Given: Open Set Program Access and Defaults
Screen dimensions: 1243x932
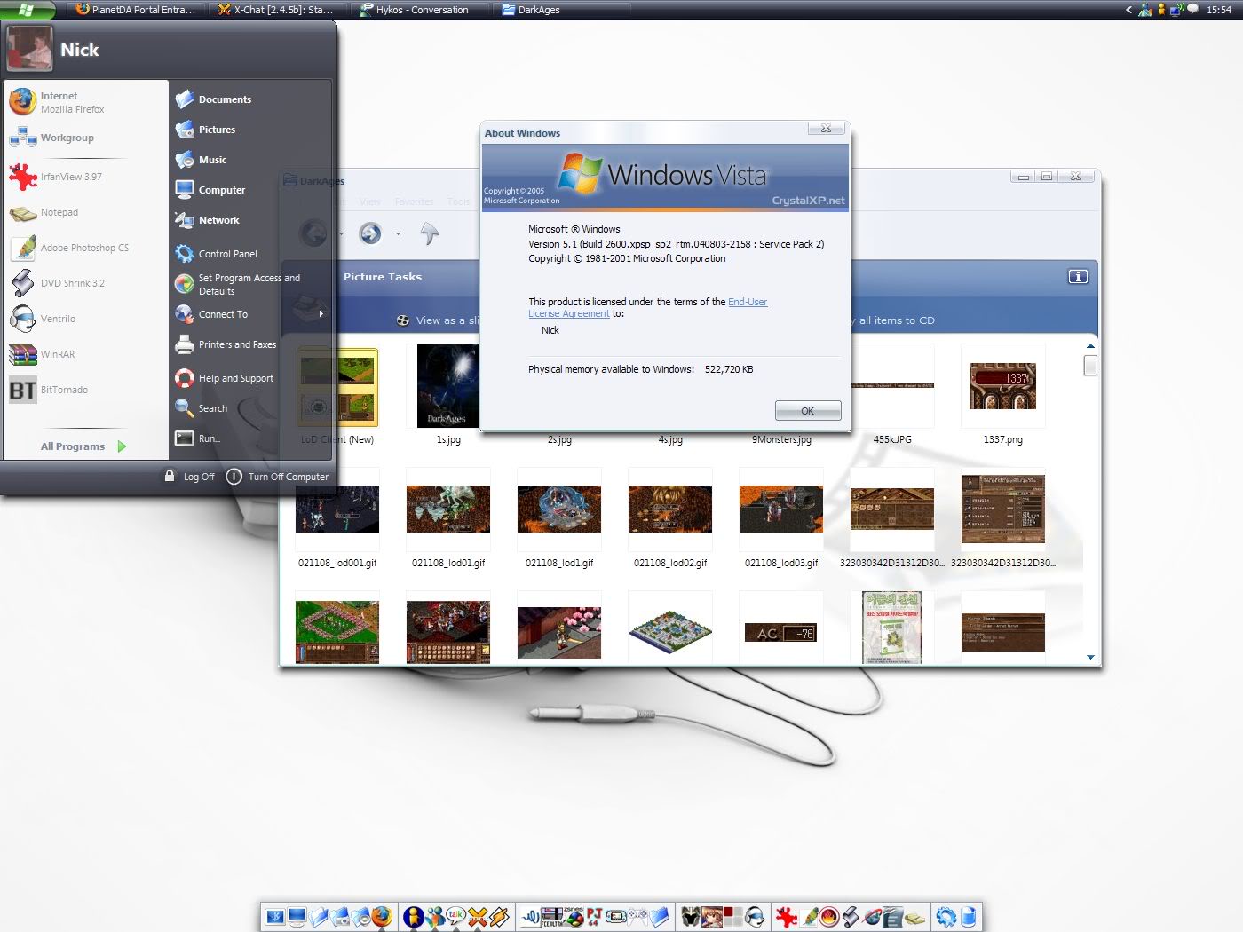Looking at the screenshot, I should coord(249,284).
